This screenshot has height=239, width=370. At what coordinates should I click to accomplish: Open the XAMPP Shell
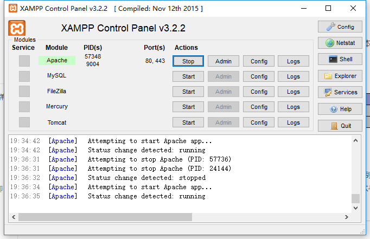340,59
